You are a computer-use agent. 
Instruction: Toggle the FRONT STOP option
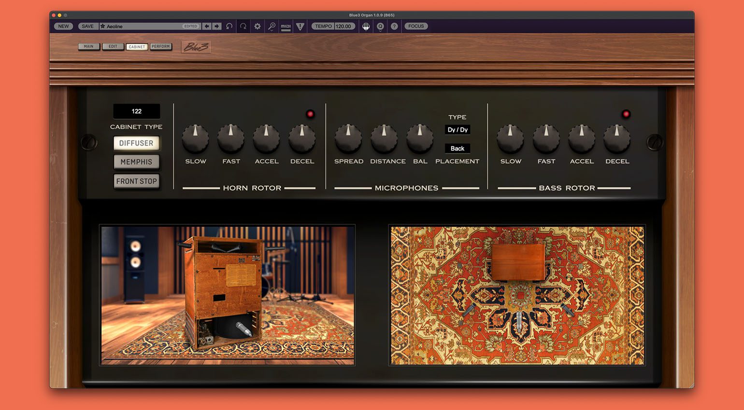(137, 181)
